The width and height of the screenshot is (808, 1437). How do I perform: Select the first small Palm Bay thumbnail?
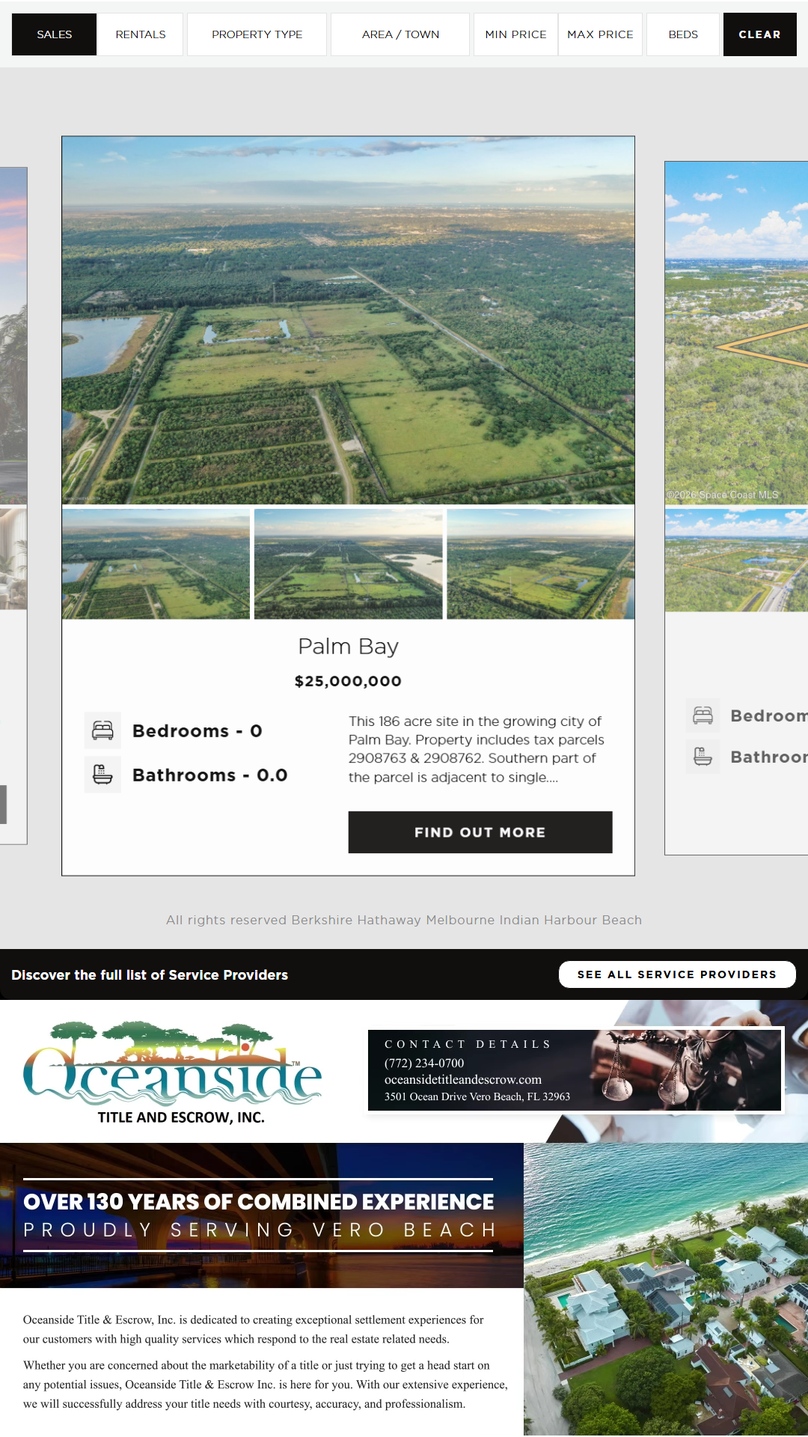pyautogui.click(x=156, y=564)
